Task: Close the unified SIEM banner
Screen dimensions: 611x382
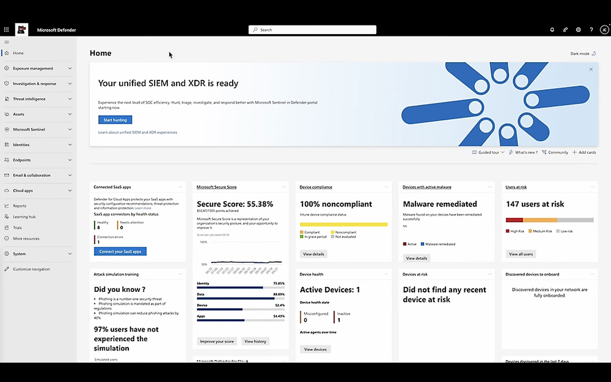Action: [591, 69]
